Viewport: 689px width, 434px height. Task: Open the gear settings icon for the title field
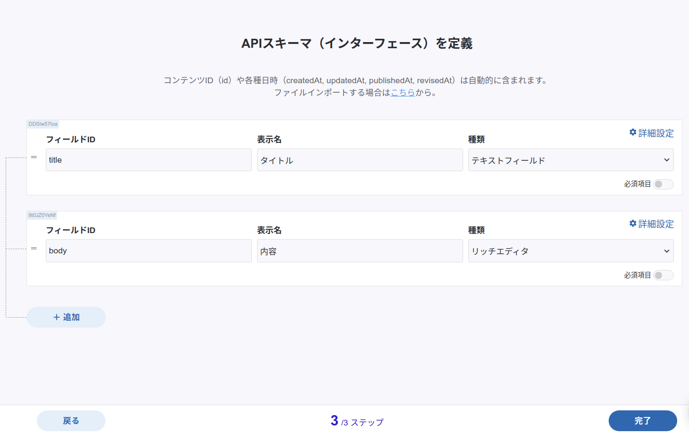pyautogui.click(x=633, y=132)
